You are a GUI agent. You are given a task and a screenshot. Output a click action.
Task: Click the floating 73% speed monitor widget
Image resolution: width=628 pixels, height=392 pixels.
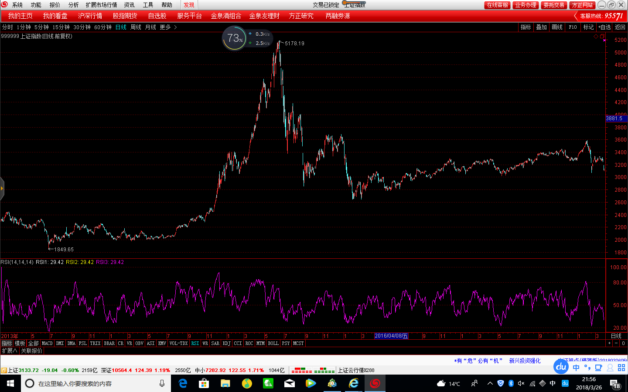coord(247,38)
